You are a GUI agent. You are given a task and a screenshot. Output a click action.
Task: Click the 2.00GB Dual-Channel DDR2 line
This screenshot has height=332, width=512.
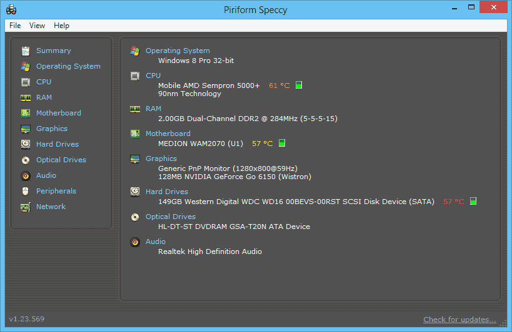(x=248, y=119)
